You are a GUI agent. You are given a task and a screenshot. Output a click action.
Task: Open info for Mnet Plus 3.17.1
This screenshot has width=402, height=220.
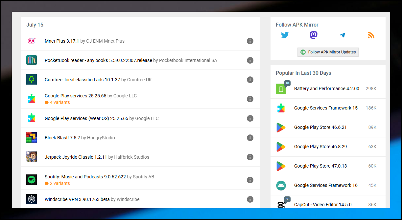[x=250, y=41]
